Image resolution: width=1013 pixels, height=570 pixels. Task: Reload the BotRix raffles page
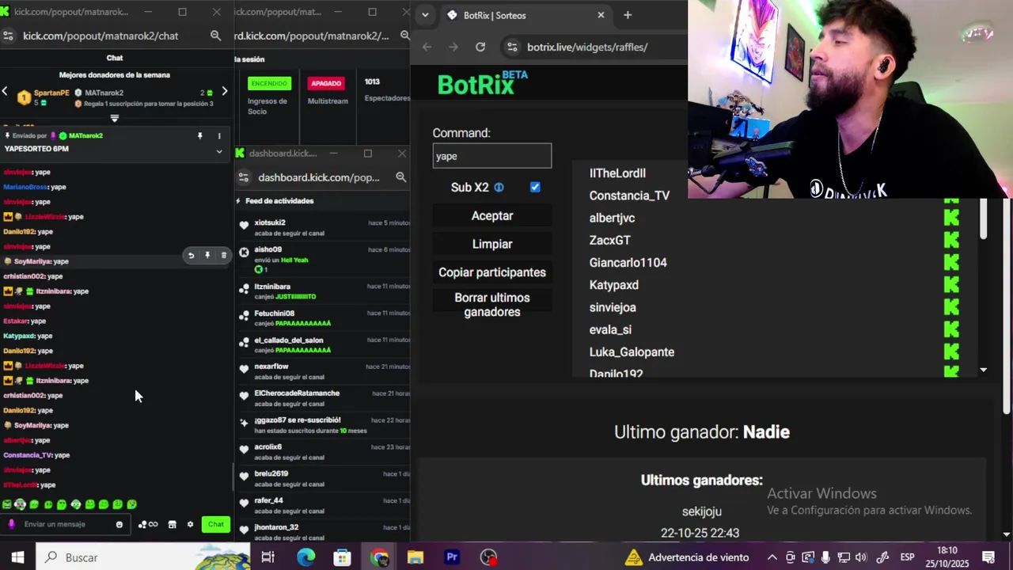pyautogui.click(x=480, y=47)
